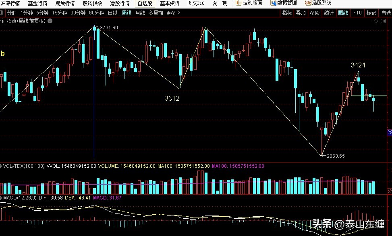Toggle 画线 drawing mode
The height and width of the screenshot is (236, 392).
[343, 13]
